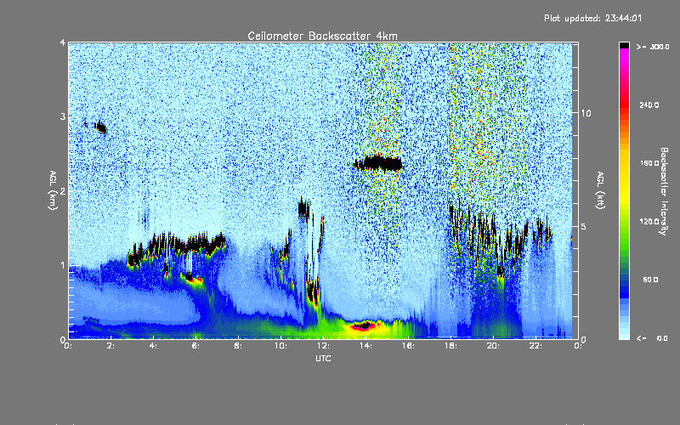Click the small black cloud patch near 3 km
680x425 pixels.
tap(100, 127)
